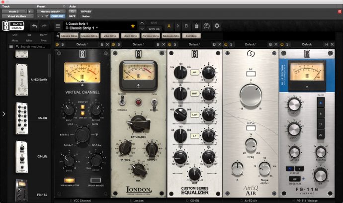
Task: Filter modules by Harm category
Action: [x=44, y=35]
